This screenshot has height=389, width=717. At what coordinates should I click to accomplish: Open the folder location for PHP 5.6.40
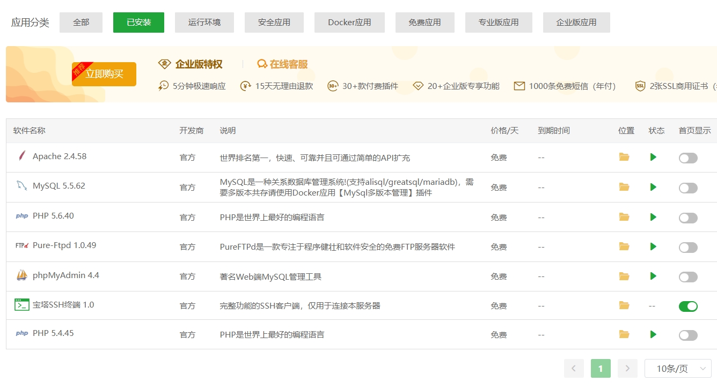(624, 217)
